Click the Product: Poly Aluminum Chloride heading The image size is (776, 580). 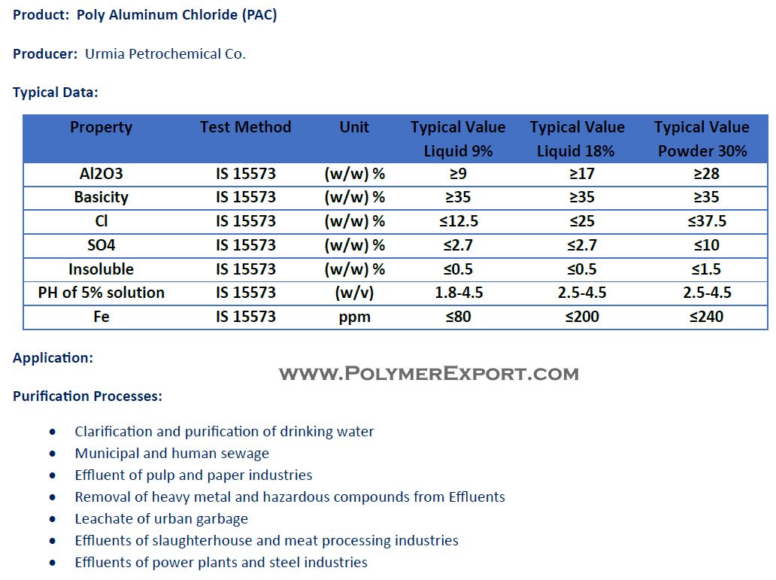pyautogui.click(x=144, y=15)
